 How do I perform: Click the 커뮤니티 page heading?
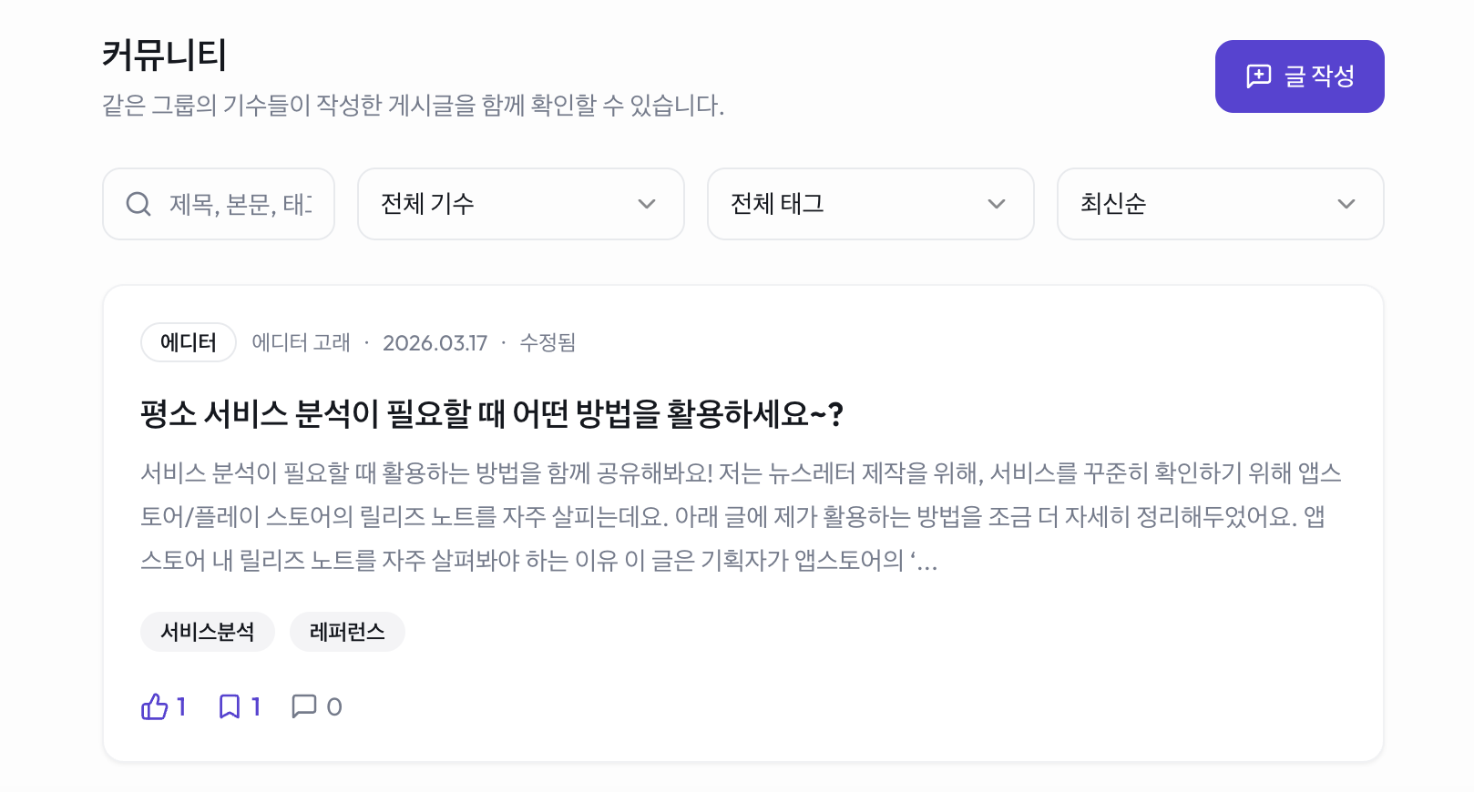(x=164, y=56)
